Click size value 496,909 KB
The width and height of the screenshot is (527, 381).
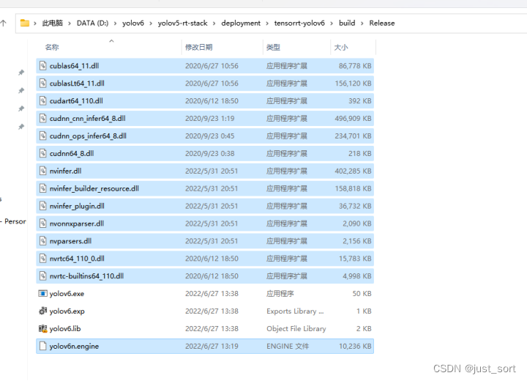tap(353, 118)
